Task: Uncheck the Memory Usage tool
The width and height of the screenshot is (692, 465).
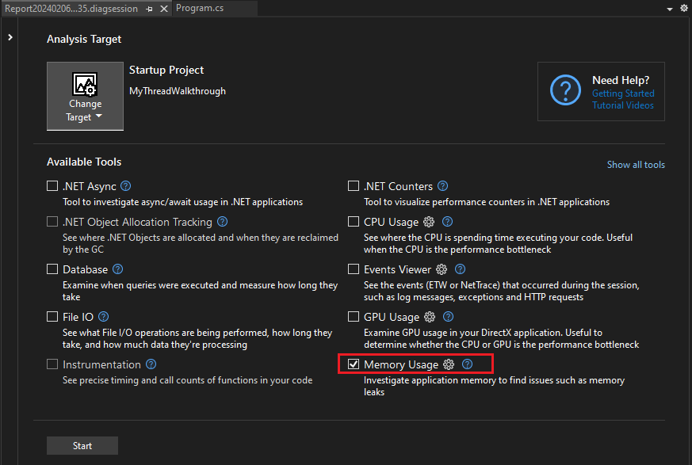Action: click(x=353, y=364)
